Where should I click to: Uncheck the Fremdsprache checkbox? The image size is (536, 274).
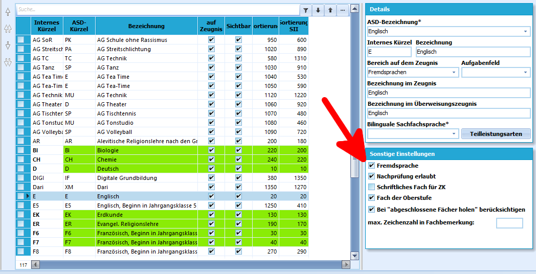[372, 166]
